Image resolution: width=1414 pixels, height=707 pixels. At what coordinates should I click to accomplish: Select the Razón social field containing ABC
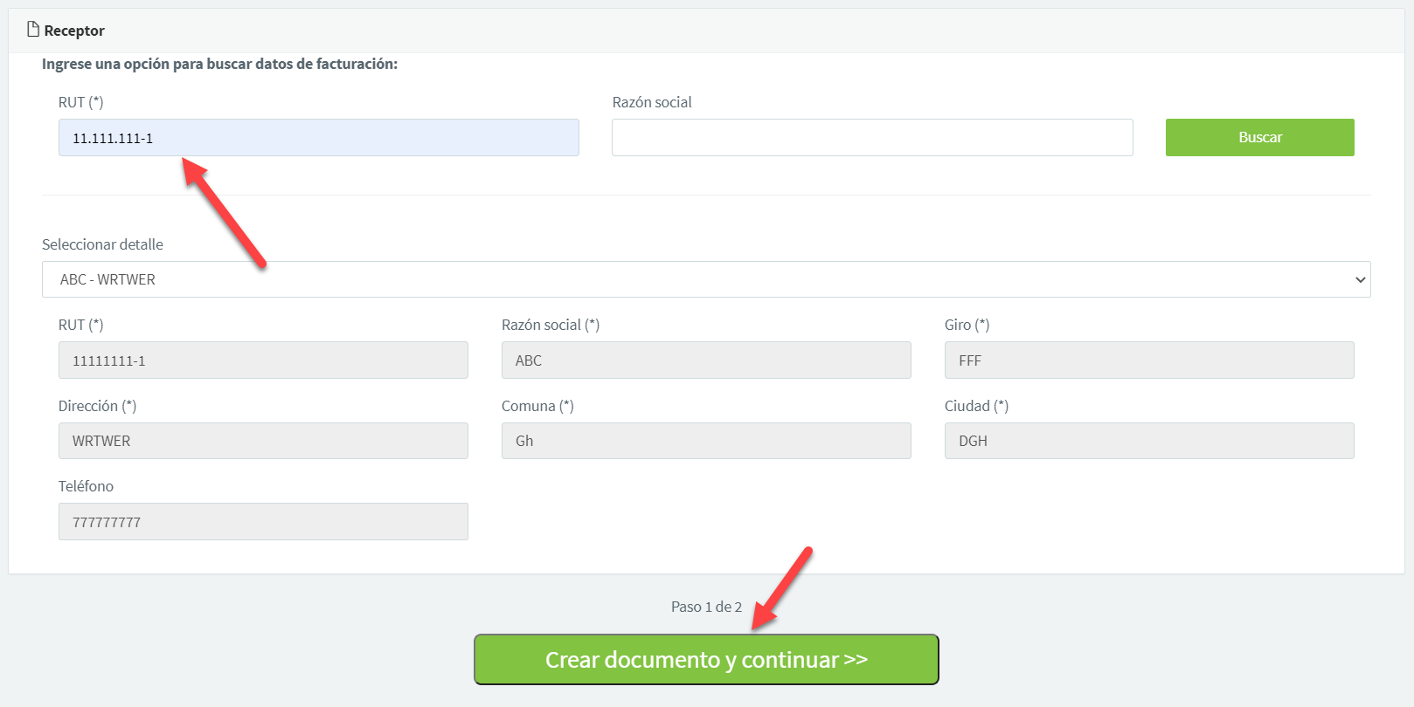tap(705, 360)
